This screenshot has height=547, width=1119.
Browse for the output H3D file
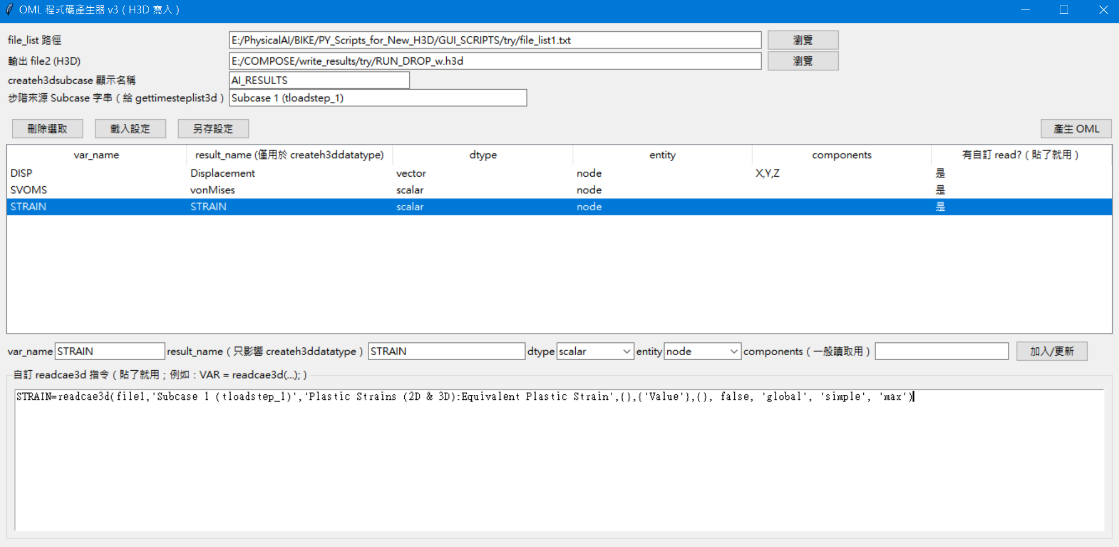(x=802, y=61)
